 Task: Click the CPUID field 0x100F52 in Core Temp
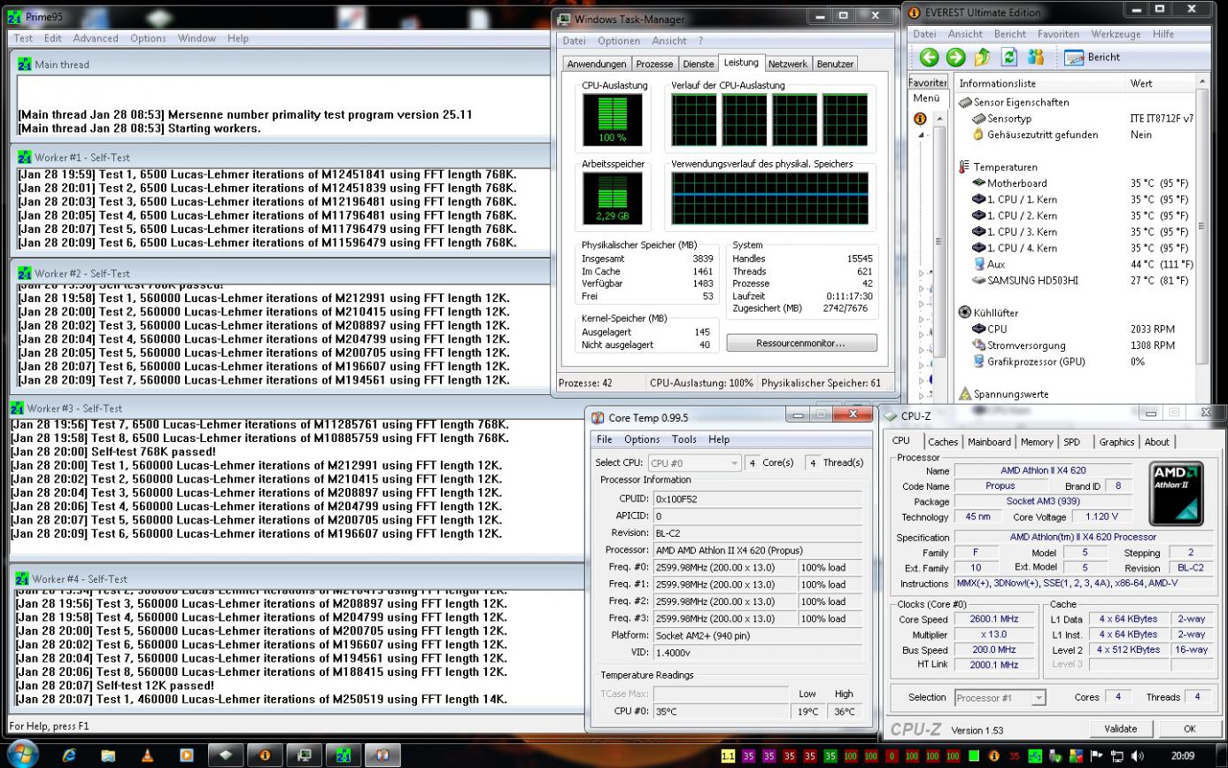(757, 499)
